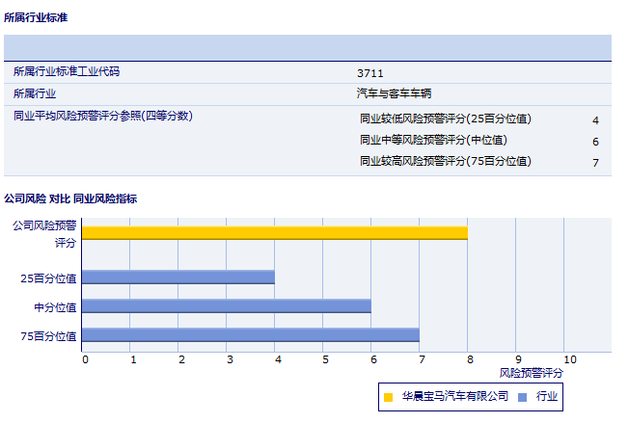Click the yellow 公司风险预警评分 bar

pos(274,232)
